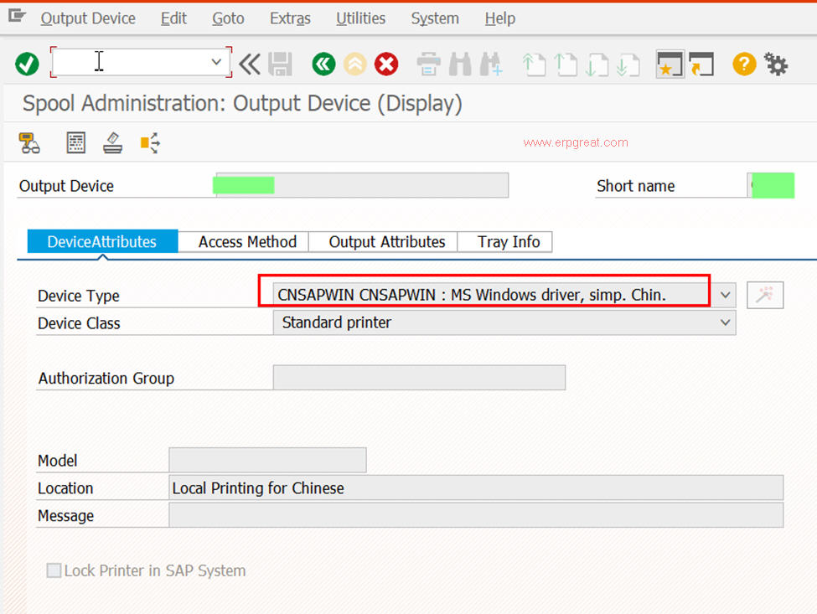The width and height of the screenshot is (817, 614).
Task: Click the green checkmark Enter icon
Action: click(x=27, y=64)
